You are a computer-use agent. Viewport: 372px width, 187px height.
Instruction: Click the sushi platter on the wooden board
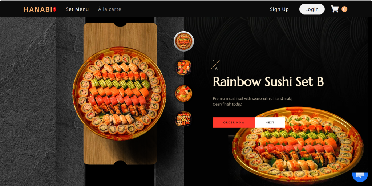(x=119, y=94)
